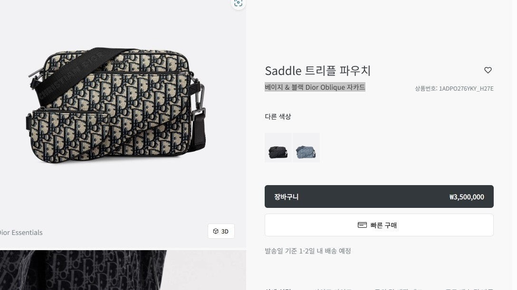The image size is (517, 290).
Task: View the dark Oblique close-up image below
Action: [x=123, y=270]
